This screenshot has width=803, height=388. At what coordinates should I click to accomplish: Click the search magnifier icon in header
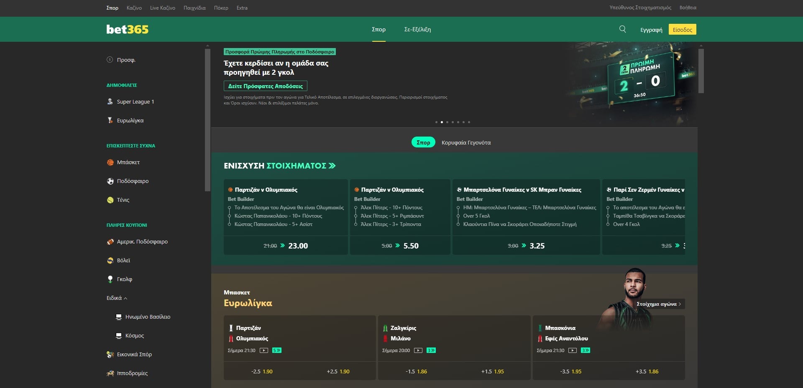[622, 29]
